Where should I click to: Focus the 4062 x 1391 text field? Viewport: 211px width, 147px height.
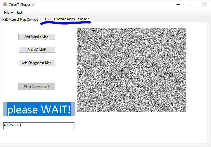(38, 126)
